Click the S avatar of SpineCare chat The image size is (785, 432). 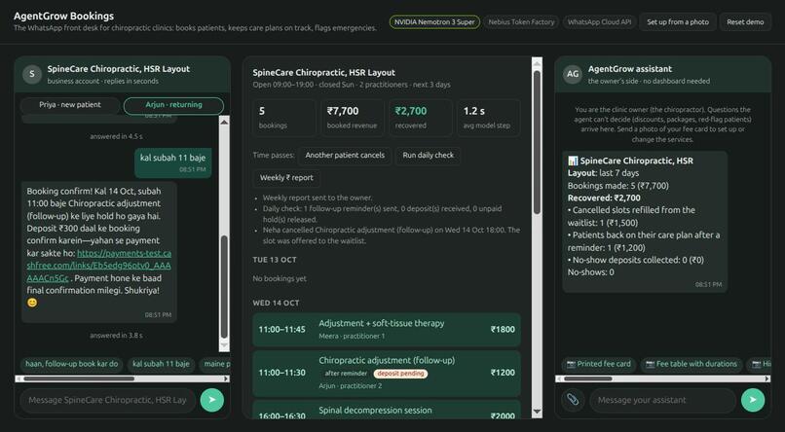32,74
